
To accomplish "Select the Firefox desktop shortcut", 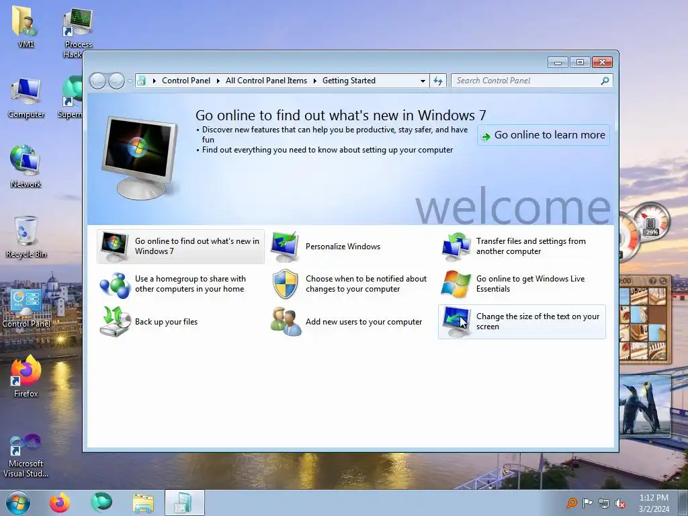I will (x=26, y=376).
